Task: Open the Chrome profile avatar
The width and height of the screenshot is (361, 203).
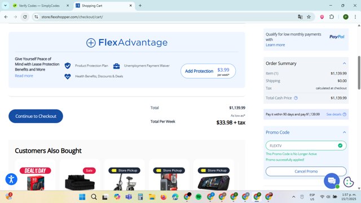Action: (x=346, y=17)
